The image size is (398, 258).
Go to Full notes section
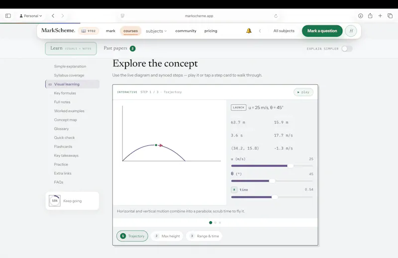point(62,102)
